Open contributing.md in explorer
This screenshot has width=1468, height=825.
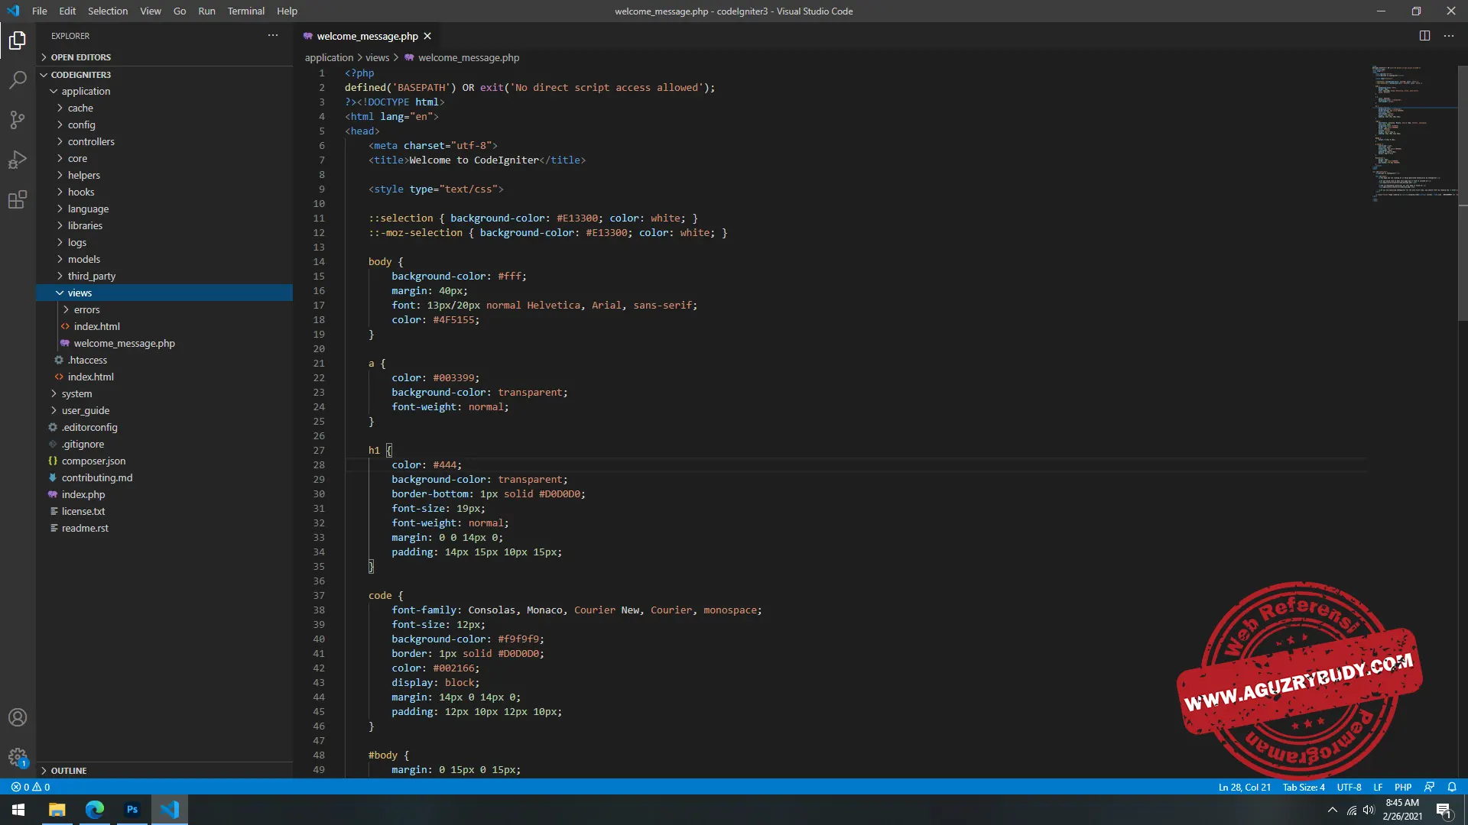tap(164, 477)
